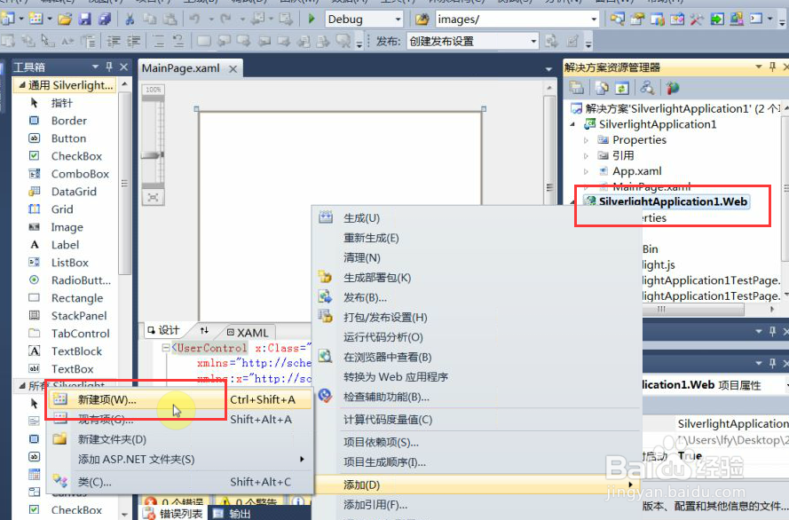Click 清理(N) in the context menu
The height and width of the screenshot is (520, 789).
478,258
